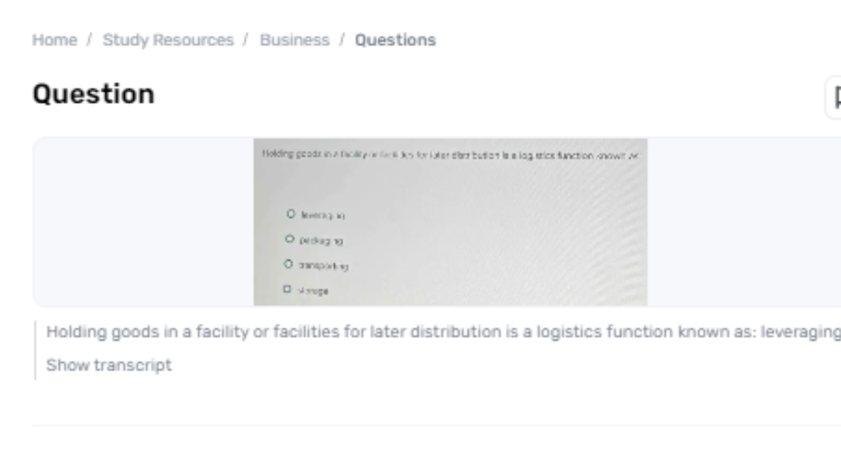This screenshot has width=841, height=460.
Task: Tick the storage answer checkbox
Action: (287, 288)
